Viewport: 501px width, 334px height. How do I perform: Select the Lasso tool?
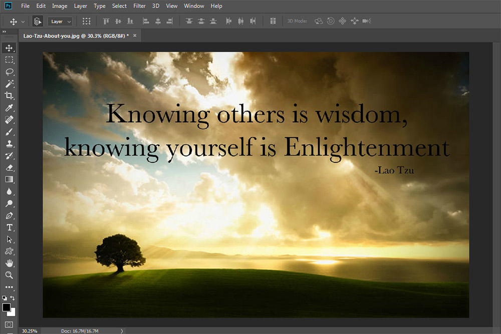click(9, 72)
